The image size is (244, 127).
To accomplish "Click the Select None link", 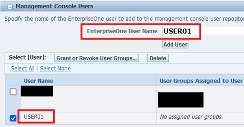I will click(55, 68).
